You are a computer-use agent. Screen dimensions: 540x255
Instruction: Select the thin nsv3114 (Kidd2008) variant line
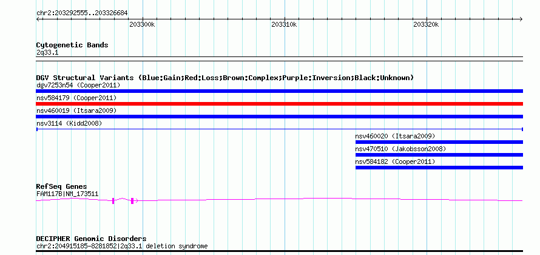click(x=279, y=129)
